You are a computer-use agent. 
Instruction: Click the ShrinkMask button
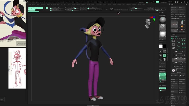coord(83,10)
